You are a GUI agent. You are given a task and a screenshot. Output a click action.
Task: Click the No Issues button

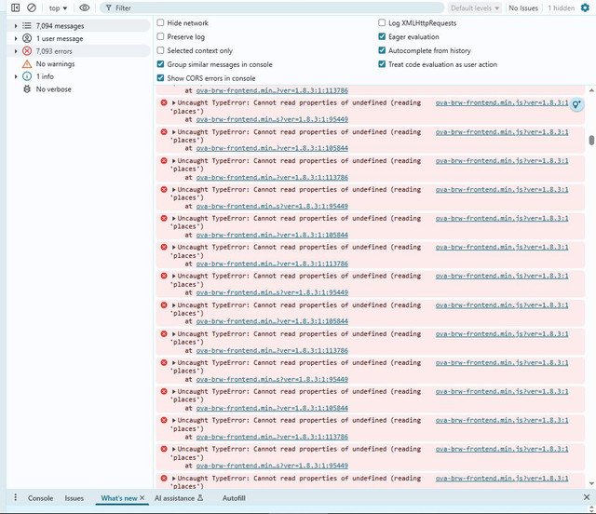tap(523, 8)
